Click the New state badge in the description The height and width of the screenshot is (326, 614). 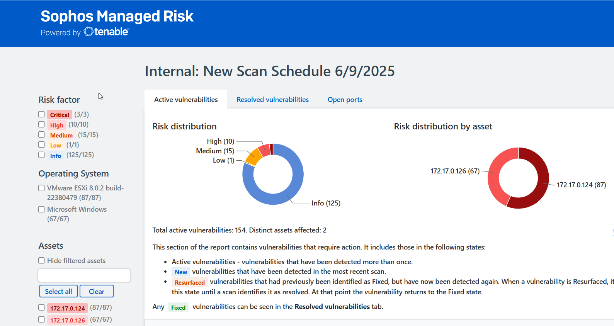coord(180,272)
